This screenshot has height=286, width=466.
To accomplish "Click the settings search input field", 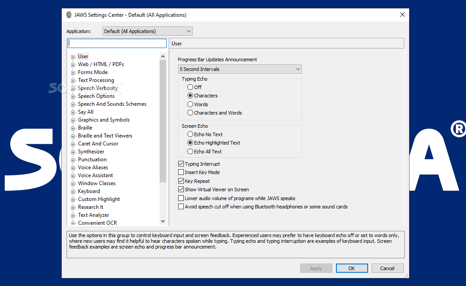I will 117,43.
